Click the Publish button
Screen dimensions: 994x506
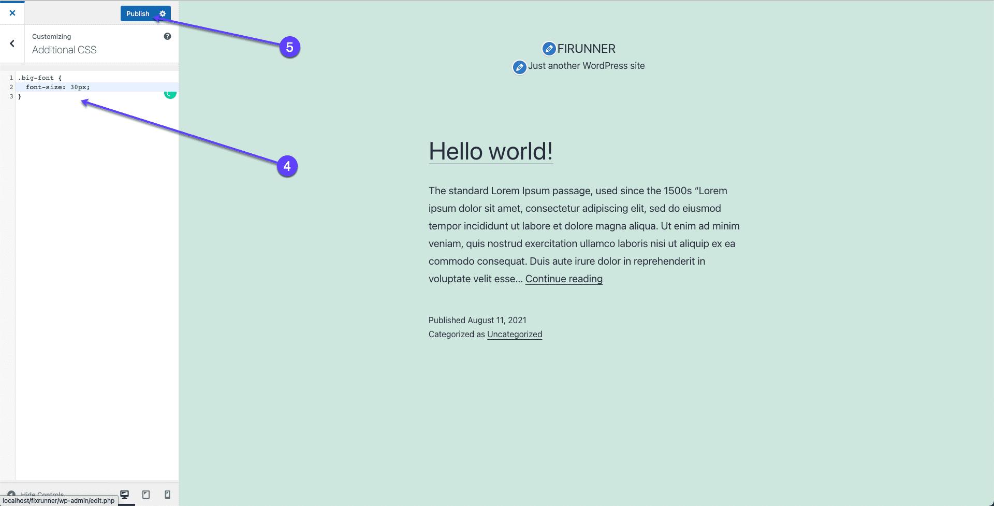(138, 13)
